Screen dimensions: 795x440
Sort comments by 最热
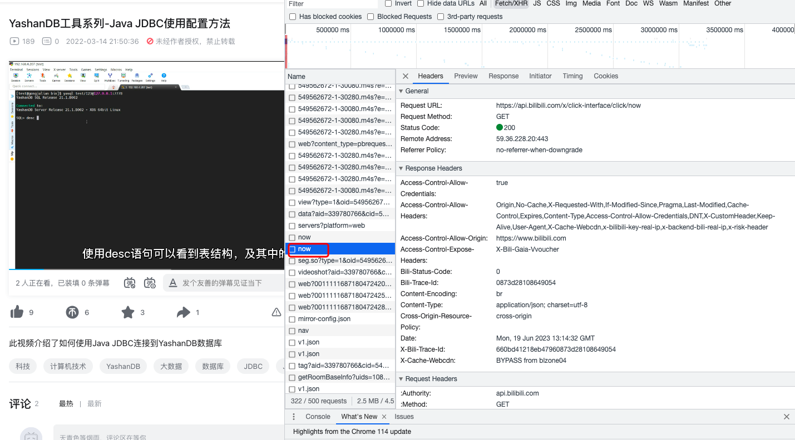[x=66, y=404]
